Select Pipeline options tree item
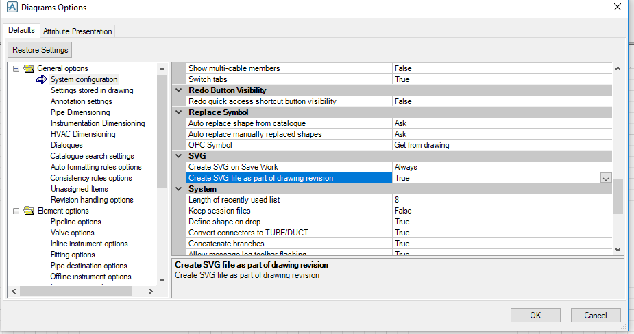 click(75, 222)
